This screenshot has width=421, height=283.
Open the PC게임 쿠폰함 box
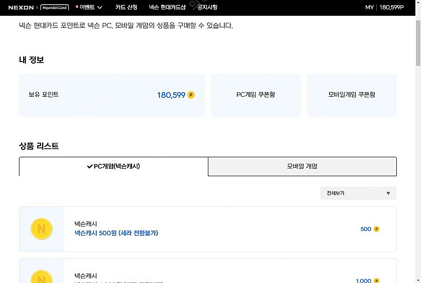tap(256, 95)
